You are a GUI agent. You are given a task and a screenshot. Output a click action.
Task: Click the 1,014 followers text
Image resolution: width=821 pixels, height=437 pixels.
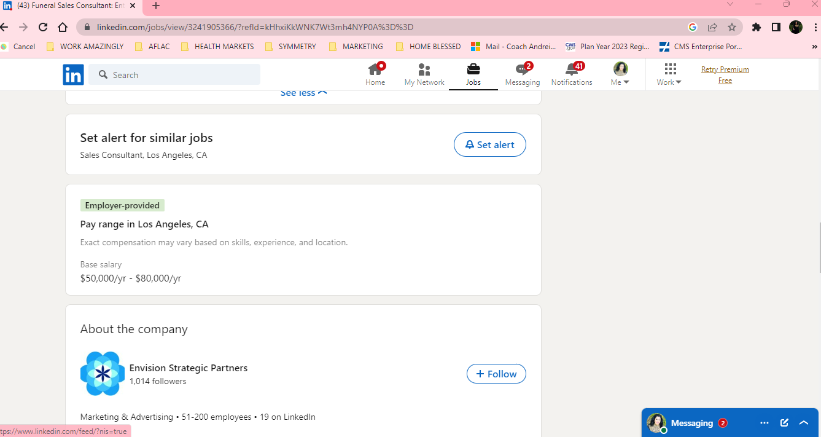click(158, 381)
